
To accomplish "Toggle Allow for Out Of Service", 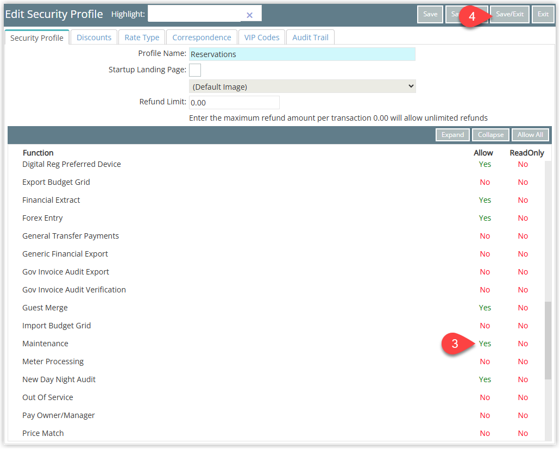I will click(485, 397).
